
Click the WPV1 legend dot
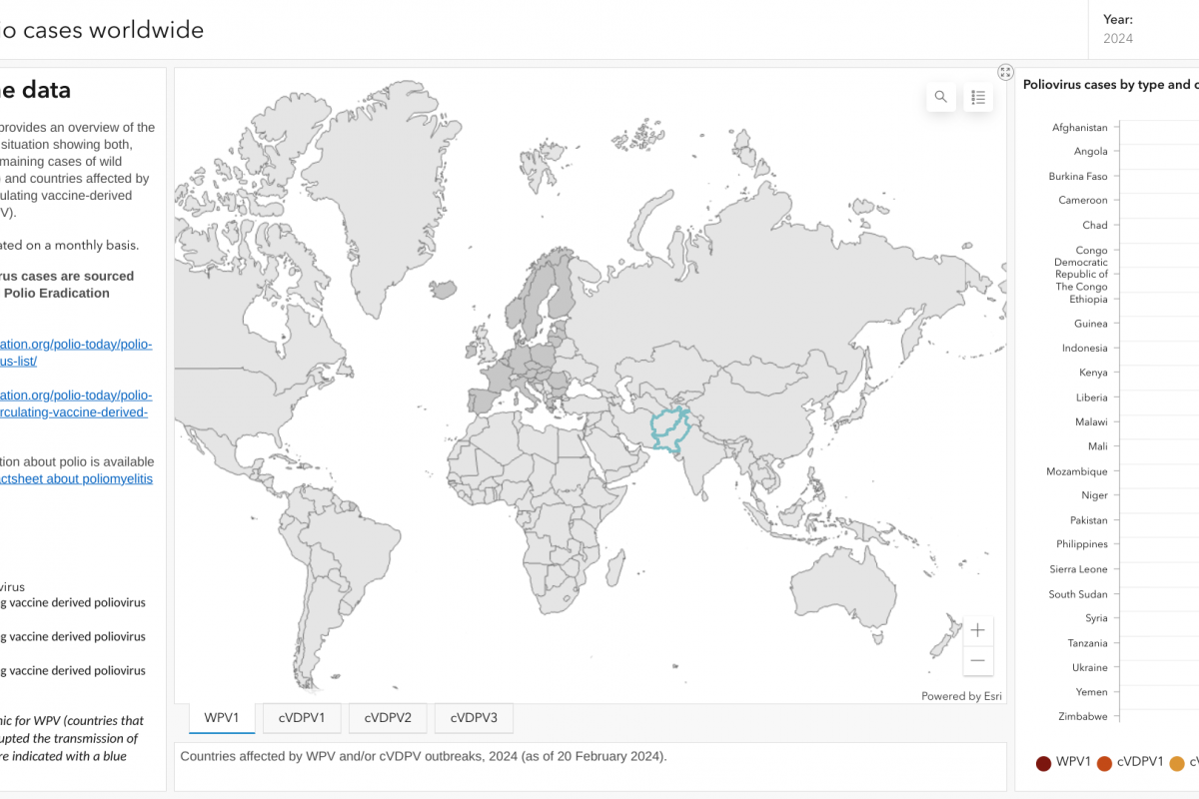1044,764
